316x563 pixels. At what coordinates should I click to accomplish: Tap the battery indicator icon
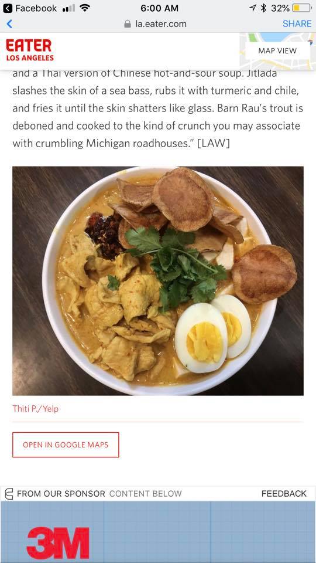(x=302, y=8)
